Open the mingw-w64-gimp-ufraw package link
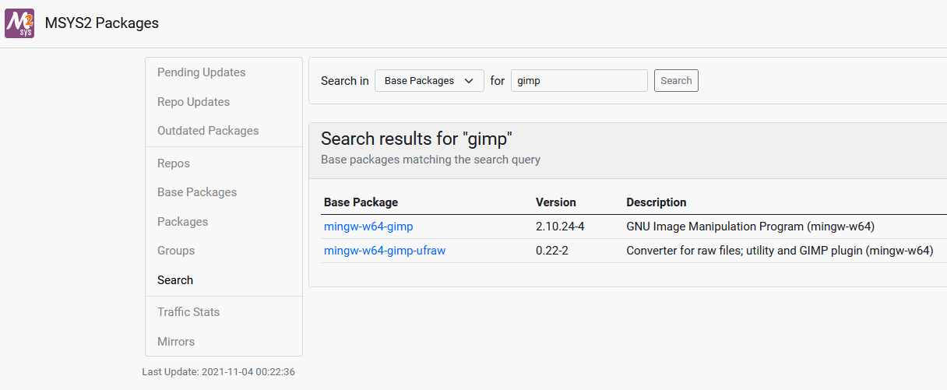Image resolution: width=947 pixels, height=390 pixels. click(385, 251)
